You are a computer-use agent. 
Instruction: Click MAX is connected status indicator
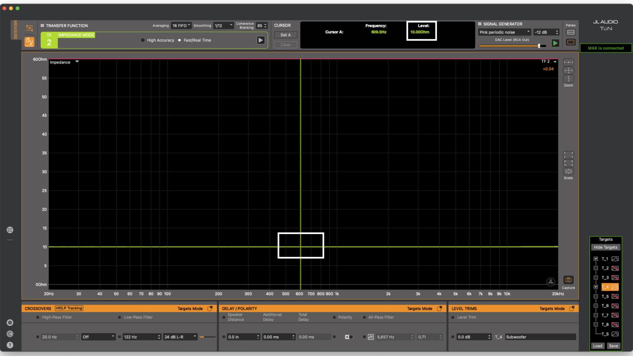click(606, 48)
